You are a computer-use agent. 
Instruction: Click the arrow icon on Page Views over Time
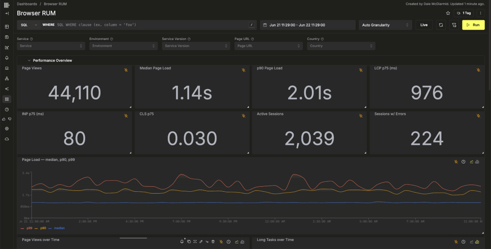[207, 241]
